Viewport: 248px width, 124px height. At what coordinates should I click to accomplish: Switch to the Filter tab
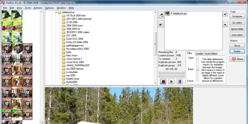pos(190,53)
